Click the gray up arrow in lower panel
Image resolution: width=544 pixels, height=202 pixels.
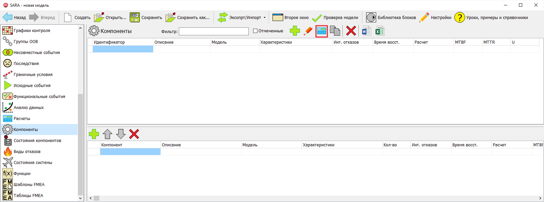pos(107,134)
